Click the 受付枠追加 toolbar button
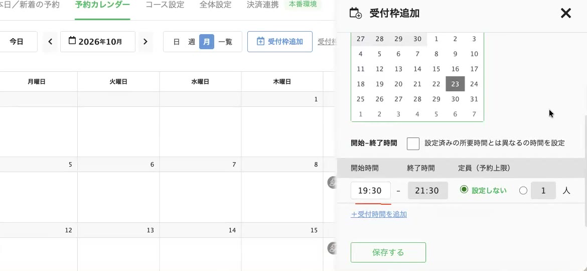Screen dimensions: 587x271 coord(280,42)
